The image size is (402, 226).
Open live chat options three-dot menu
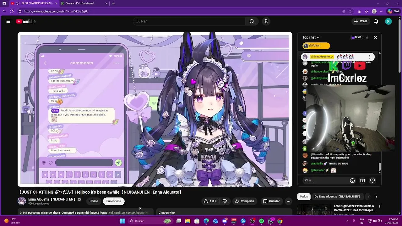367,37
